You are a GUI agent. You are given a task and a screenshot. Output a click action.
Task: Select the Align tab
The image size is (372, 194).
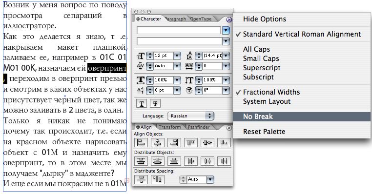click(144, 127)
